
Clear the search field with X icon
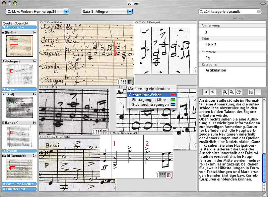259,11
